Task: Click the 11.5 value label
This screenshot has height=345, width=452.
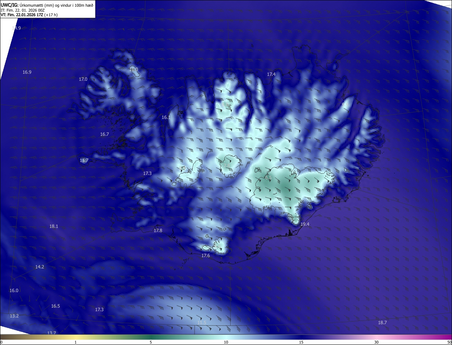Action: pos(202,322)
